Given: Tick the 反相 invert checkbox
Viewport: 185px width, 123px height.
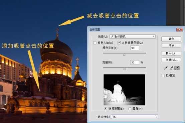Looking at the screenshot, I should pyautogui.click(x=163, y=76).
